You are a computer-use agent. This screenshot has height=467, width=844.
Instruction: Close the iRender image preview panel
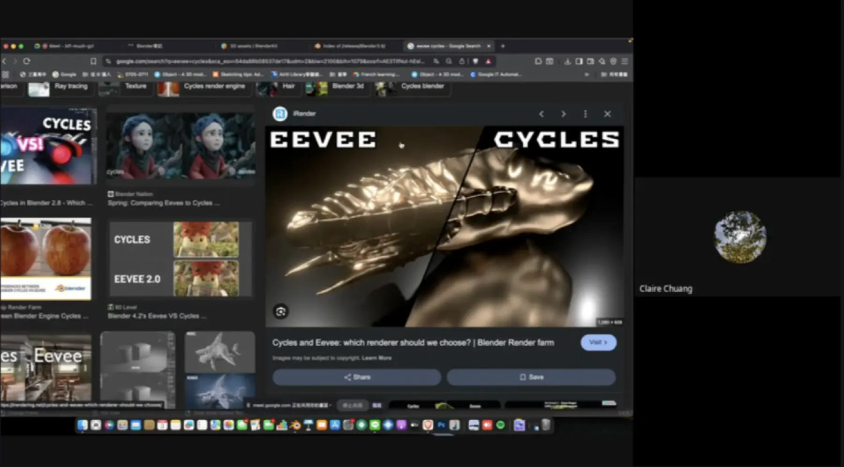click(x=607, y=114)
